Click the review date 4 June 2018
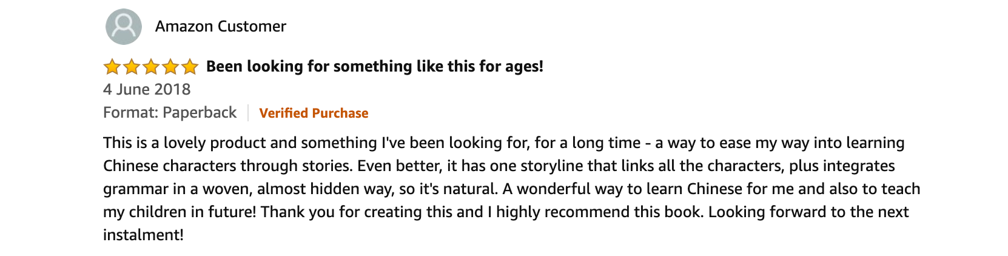This screenshot has height=256, width=1008. click(x=147, y=90)
